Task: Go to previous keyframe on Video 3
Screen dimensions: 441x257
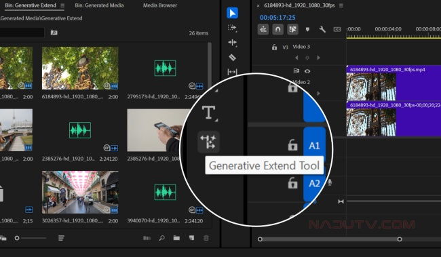Action: (x=296, y=58)
